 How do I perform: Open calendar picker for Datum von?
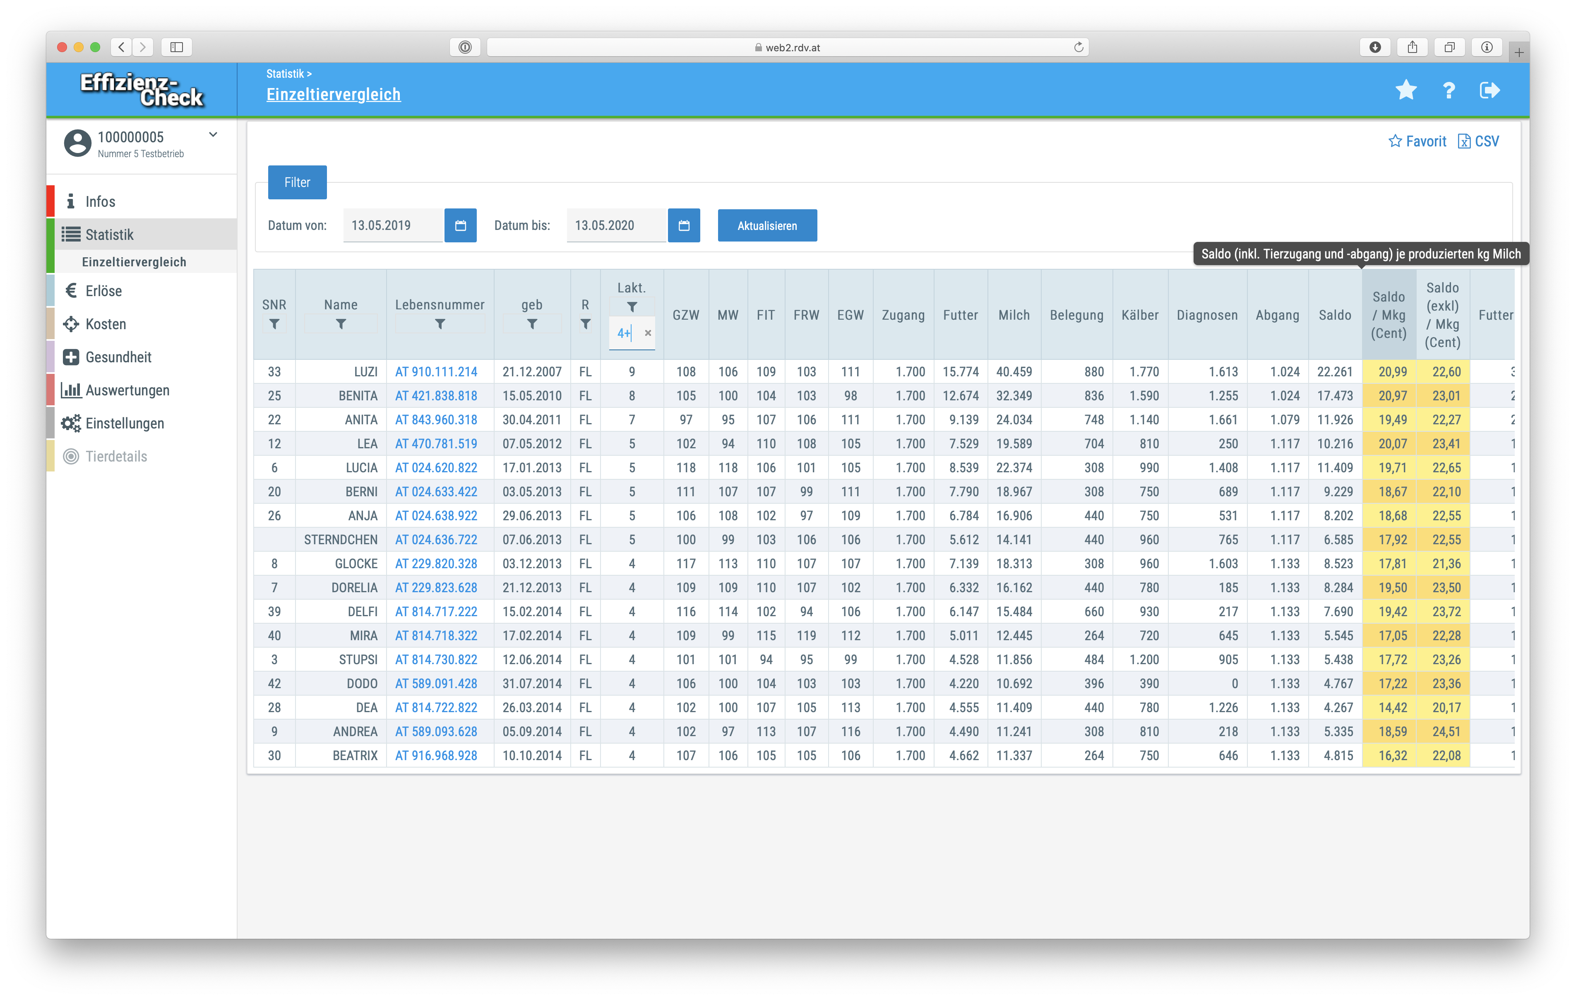tap(460, 226)
